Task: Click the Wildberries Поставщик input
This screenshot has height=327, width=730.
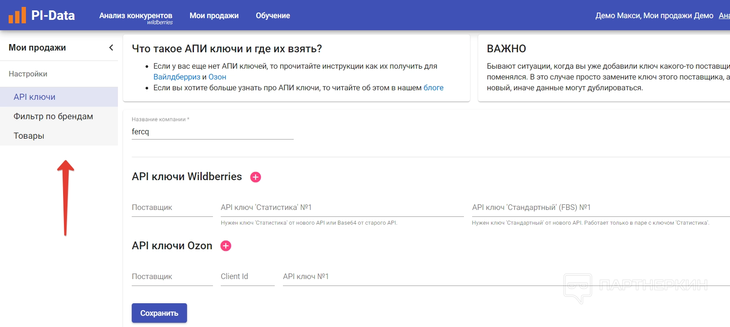Action: pos(172,208)
